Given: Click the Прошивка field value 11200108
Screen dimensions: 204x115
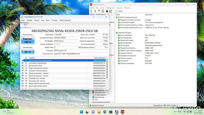Looking at the screenshot, I should pos(66,35).
